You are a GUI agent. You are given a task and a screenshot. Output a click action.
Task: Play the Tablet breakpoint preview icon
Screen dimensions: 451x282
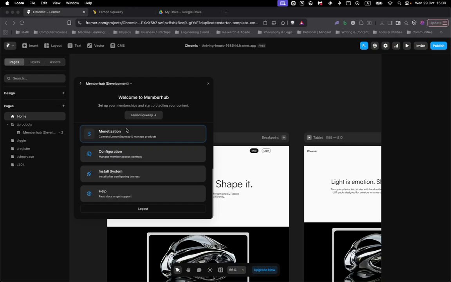(x=309, y=137)
